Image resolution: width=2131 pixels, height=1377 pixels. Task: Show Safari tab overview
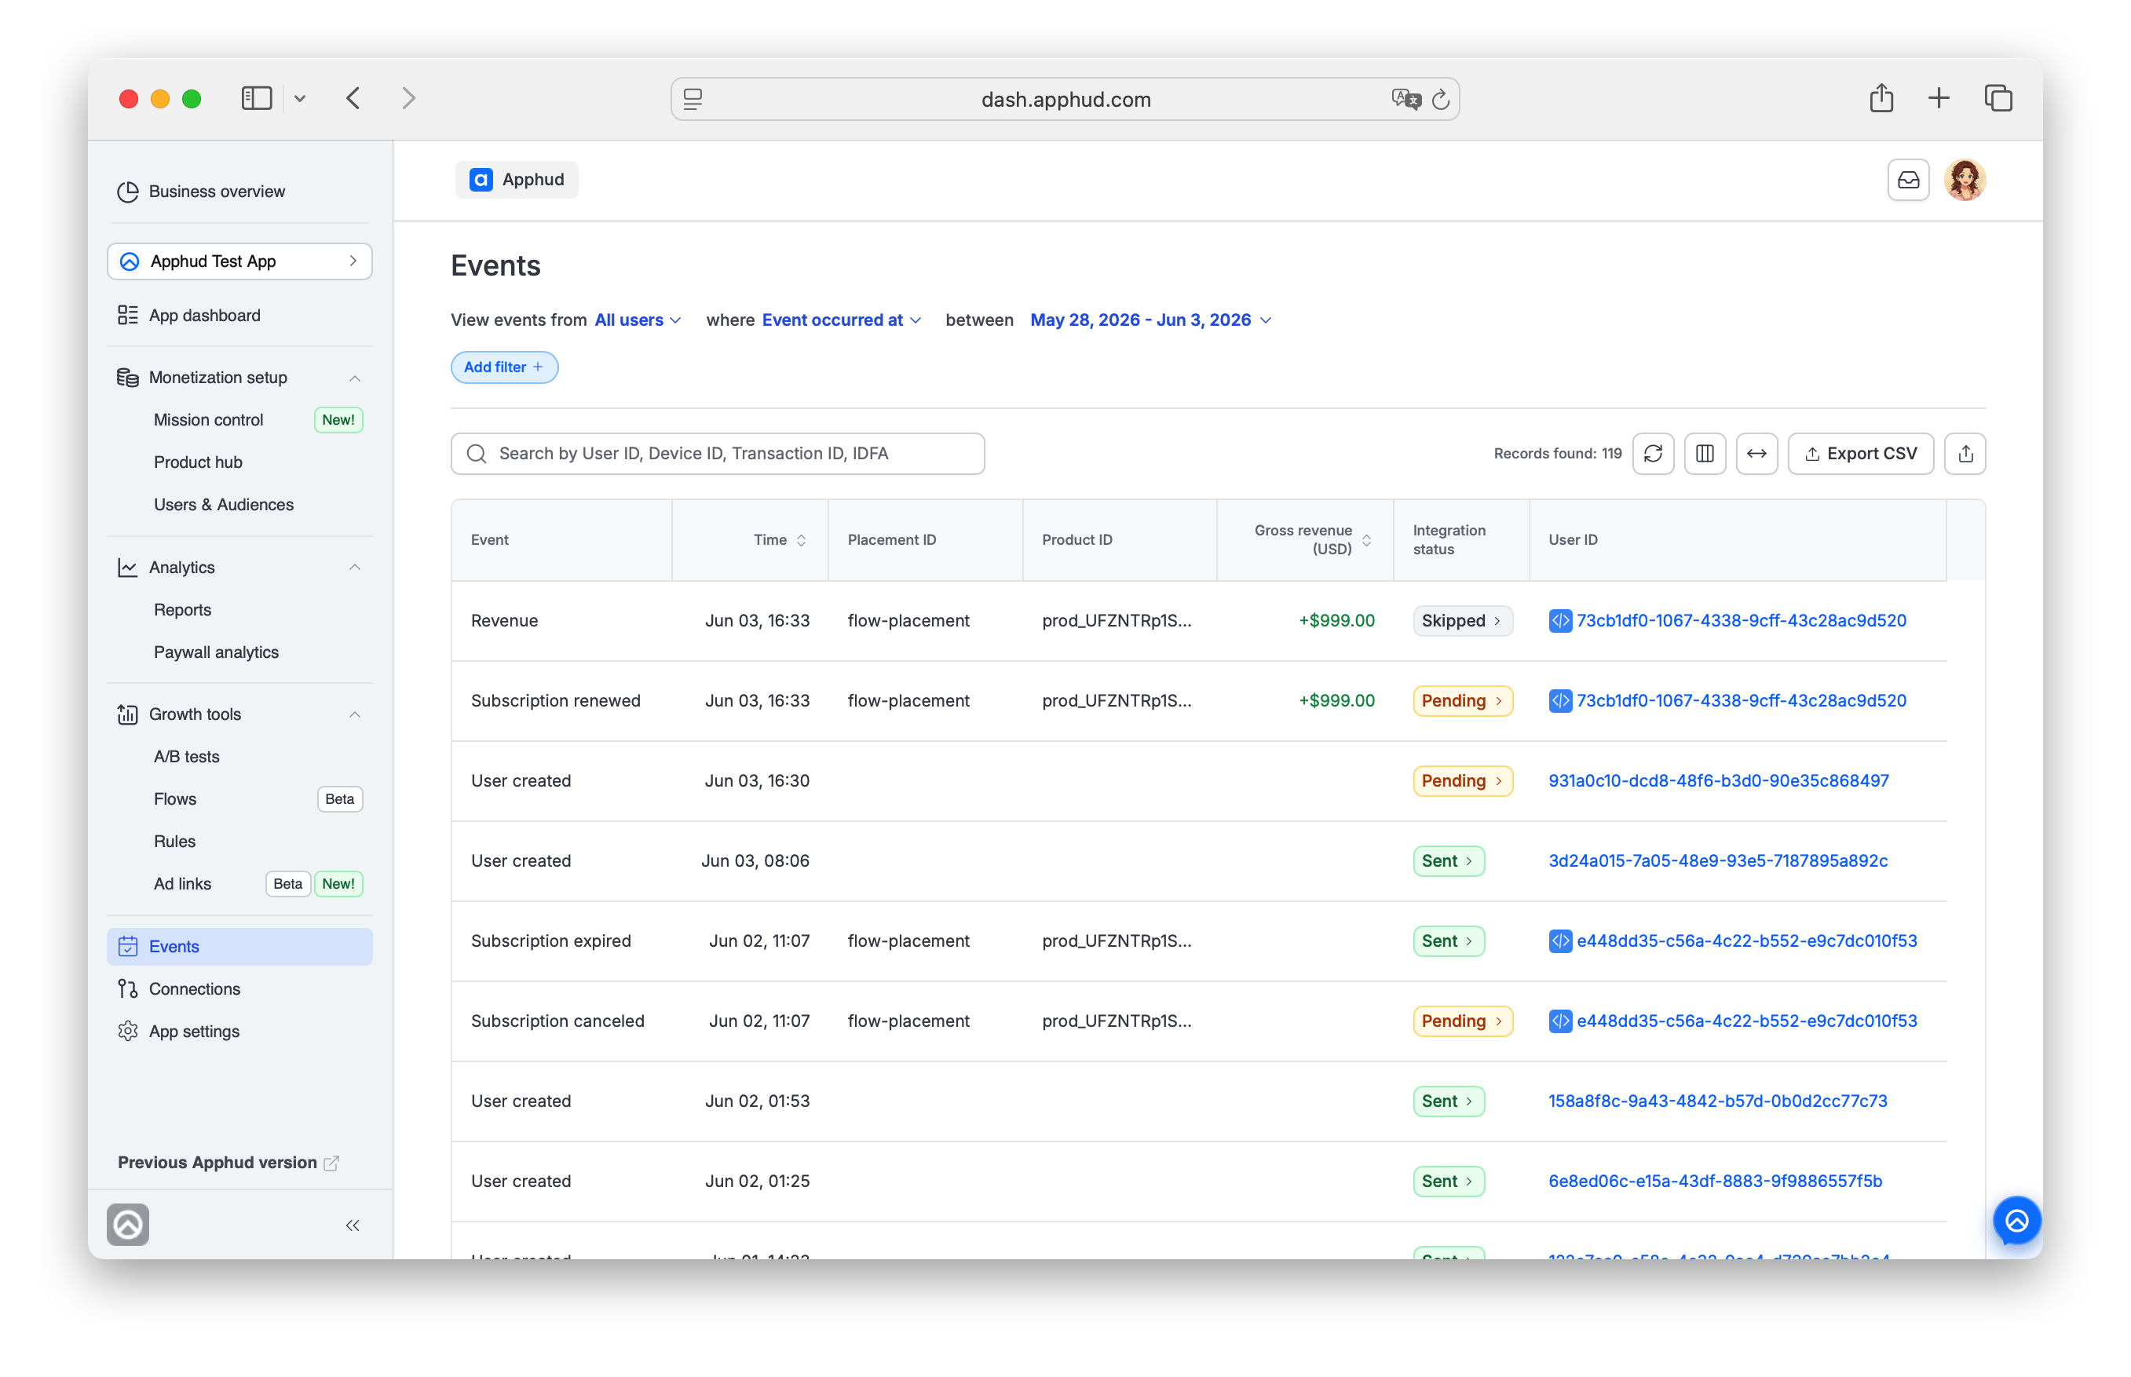click(x=1998, y=97)
